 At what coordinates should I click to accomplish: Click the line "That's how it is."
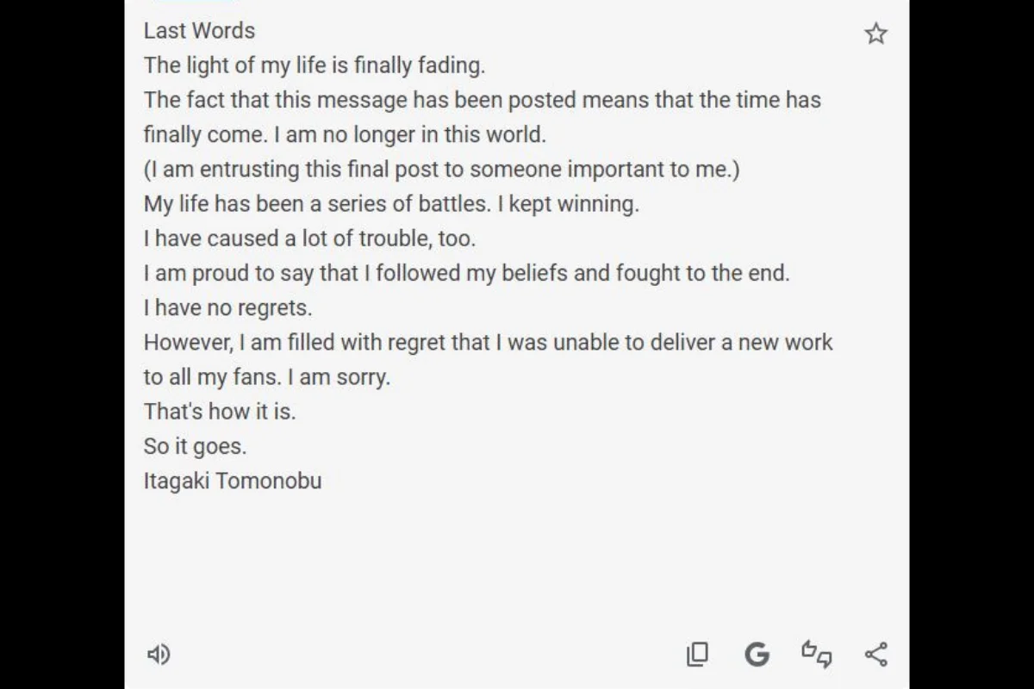pos(220,412)
